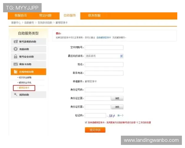This screenshot has width=185, height=148.
Task: Focus the 身份证号码 input field
Action: click(x=104, y=90)
